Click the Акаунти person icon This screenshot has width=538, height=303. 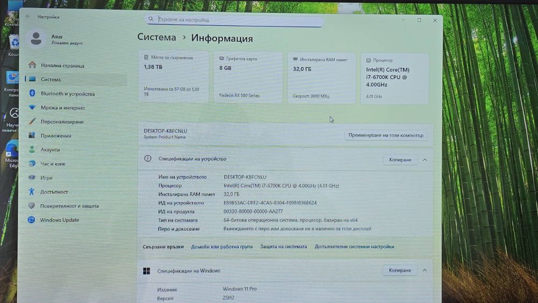pos(32,149)
